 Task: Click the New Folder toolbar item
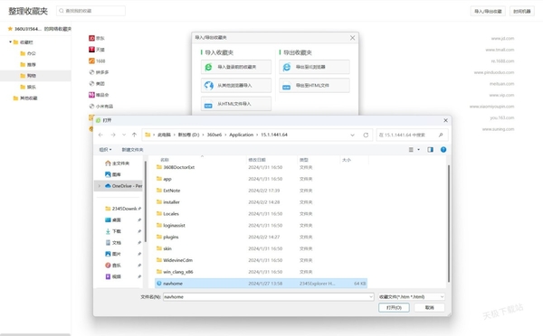[x=132, y=150]
